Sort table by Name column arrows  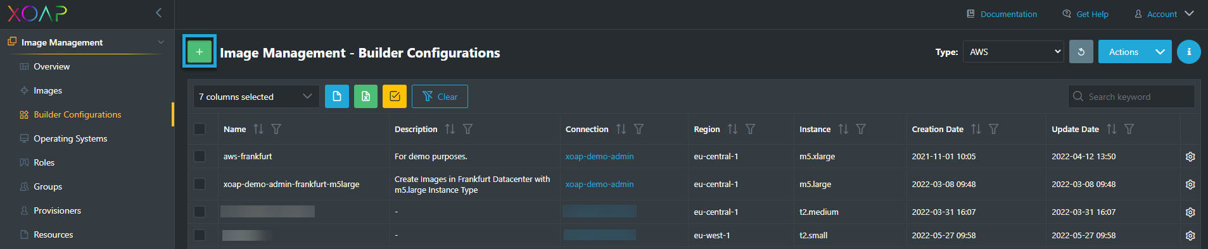[x=258, y=129]
